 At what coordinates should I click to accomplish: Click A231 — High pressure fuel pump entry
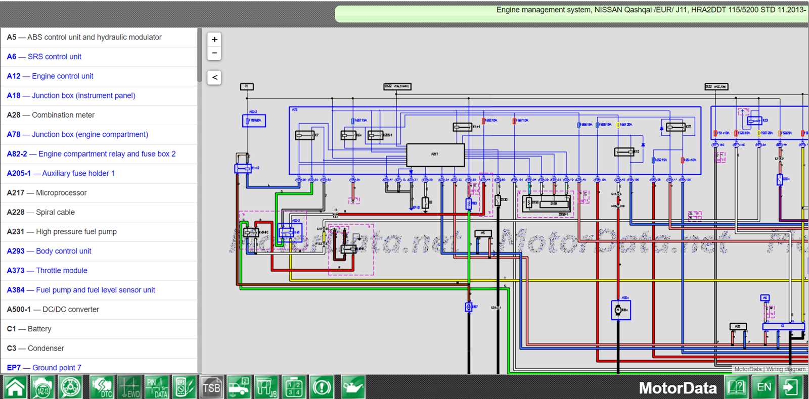click(99, 232)
